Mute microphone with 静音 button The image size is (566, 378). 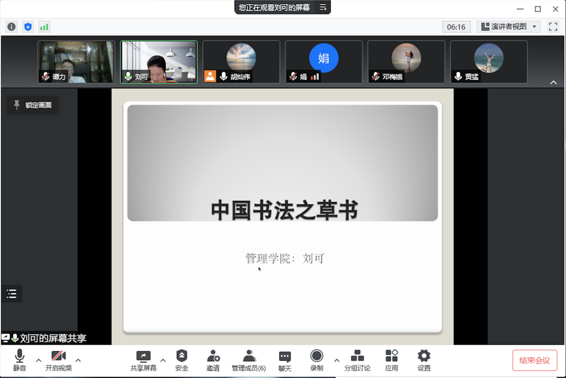tap(20, 361)
